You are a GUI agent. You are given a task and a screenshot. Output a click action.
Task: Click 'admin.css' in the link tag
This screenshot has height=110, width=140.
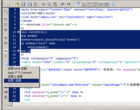(x=48, y=17)
